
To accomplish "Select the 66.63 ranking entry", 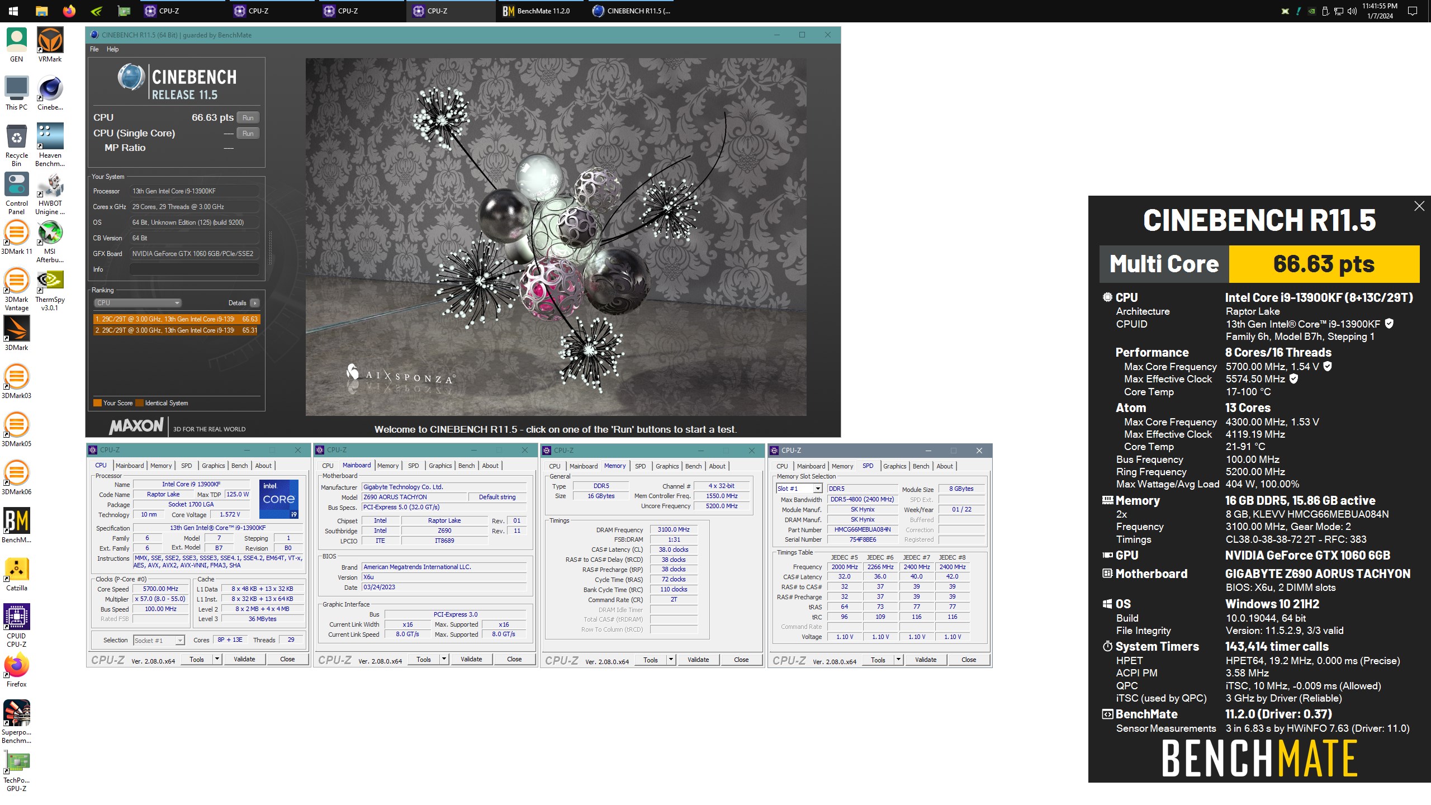I will (176, 319).
